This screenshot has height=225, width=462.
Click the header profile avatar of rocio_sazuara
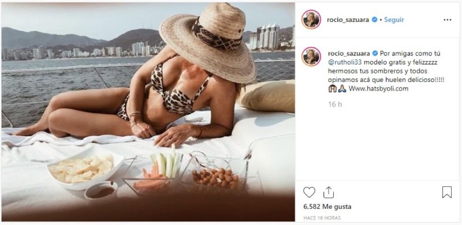pos(311,20)
